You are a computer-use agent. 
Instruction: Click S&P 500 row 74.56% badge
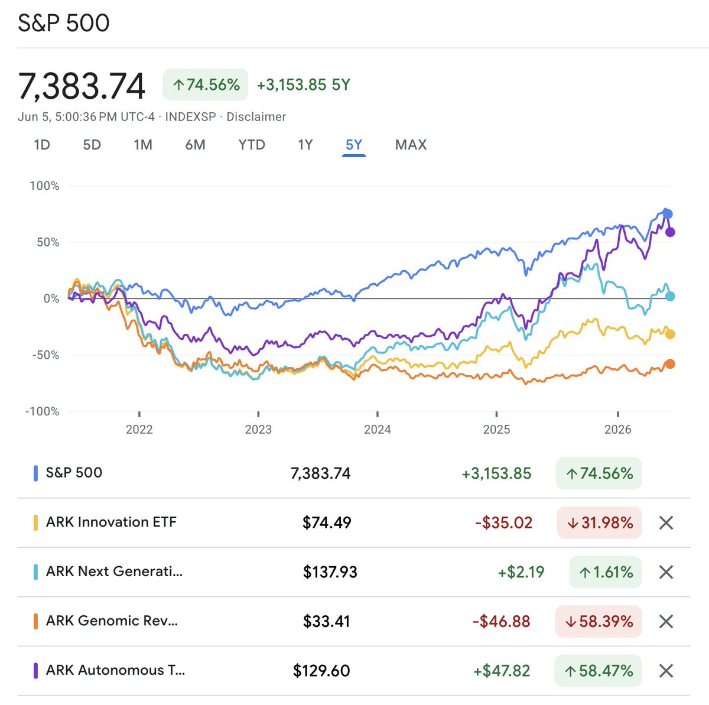(599, 473)
